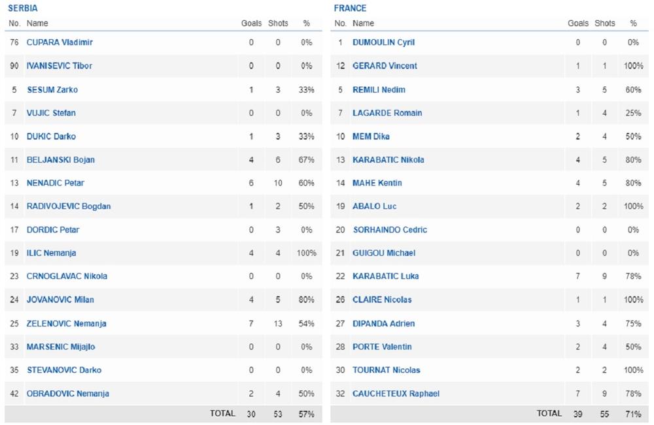Click KARABATIC Nikola player link
Screen dimensions: 654x425
(x=388, y=159)
